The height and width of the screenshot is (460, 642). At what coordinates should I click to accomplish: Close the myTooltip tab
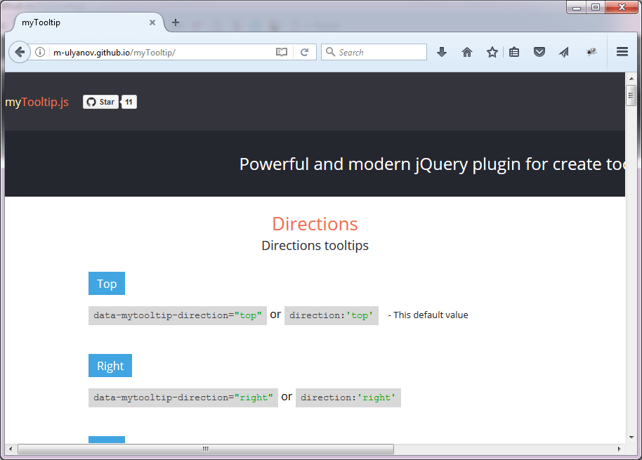[152, 22]
